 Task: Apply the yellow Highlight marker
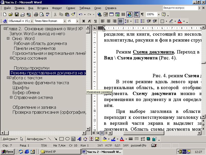point(171,21)
